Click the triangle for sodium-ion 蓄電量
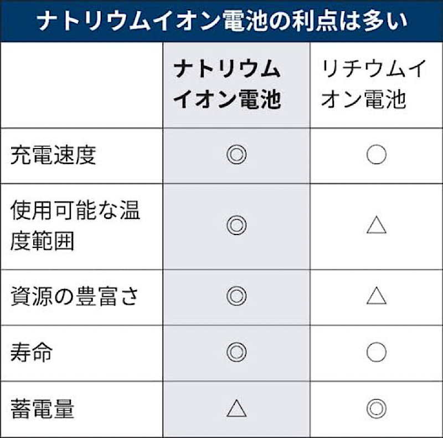This screenshot has height=438, width=443. (236, 409)
